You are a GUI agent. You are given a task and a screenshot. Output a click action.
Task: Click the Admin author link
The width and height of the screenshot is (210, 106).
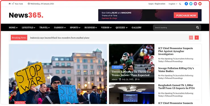(114, 79)
